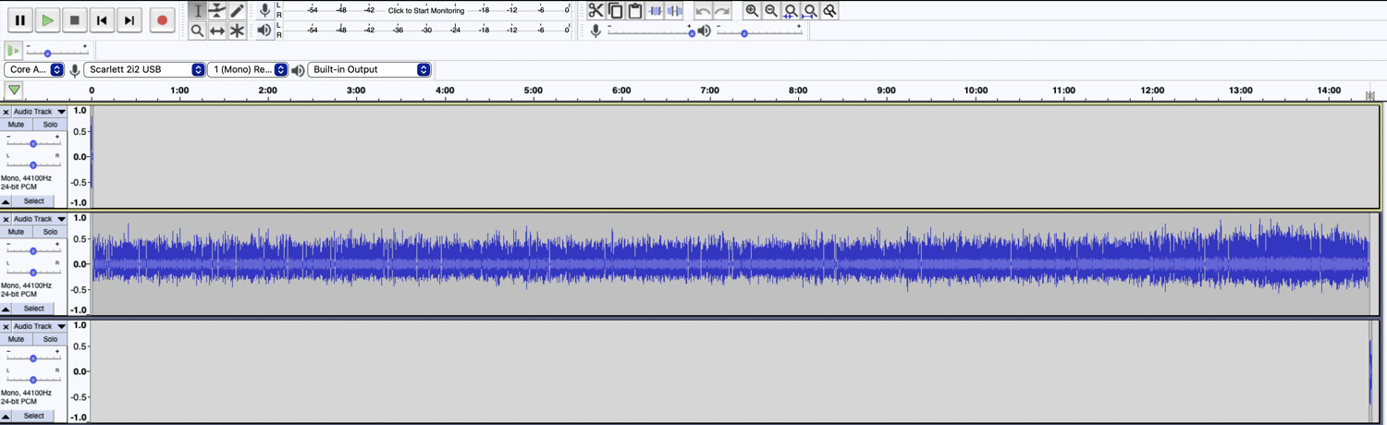
Task: Open second track's Audio Track dropdown menu
Action: 39,219
